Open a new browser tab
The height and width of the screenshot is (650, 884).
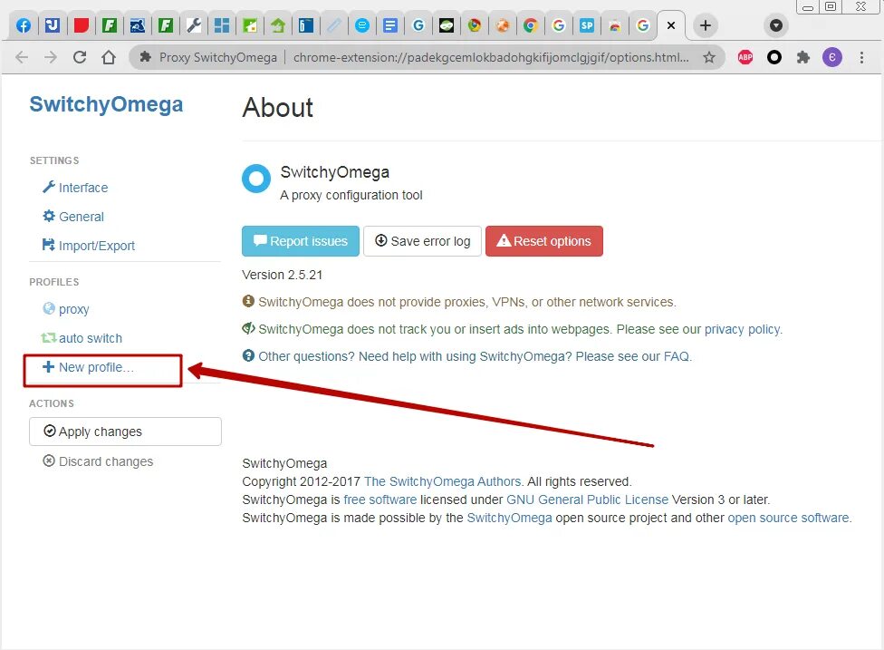click(706, 25)
